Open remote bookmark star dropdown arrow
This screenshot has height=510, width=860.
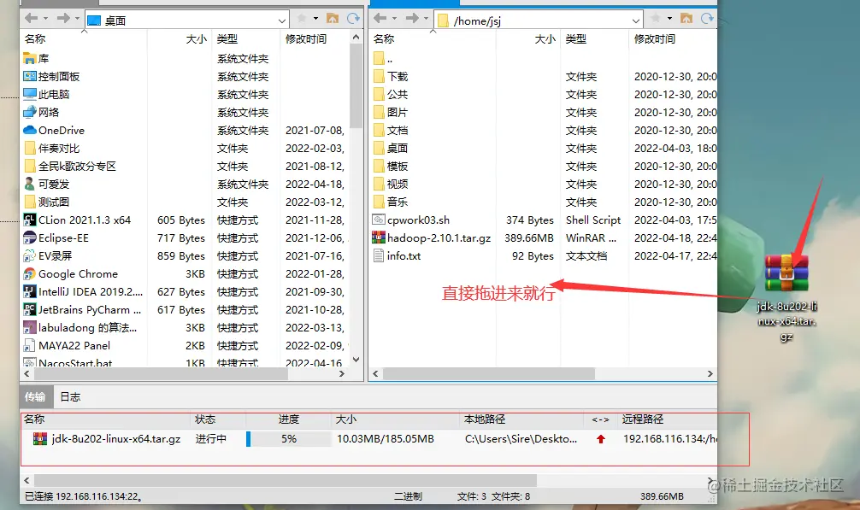tap(669, 19)
